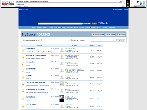
Task: Open the Career Center folder icon
Action: pyautogui.click(x=23, y=70)
